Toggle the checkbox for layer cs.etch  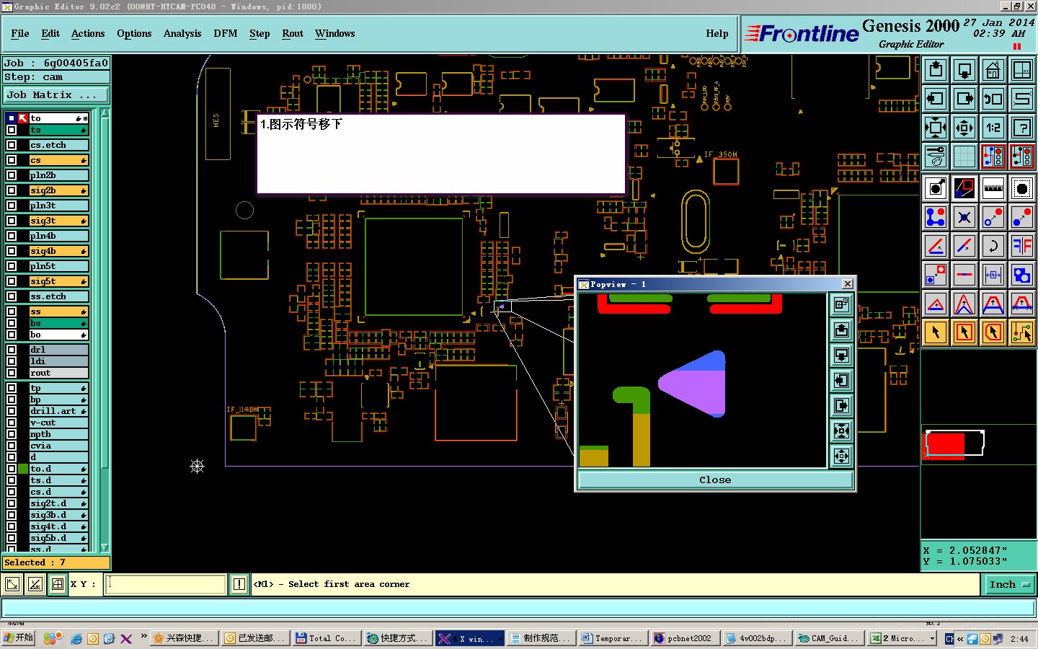tap(12, 145)
